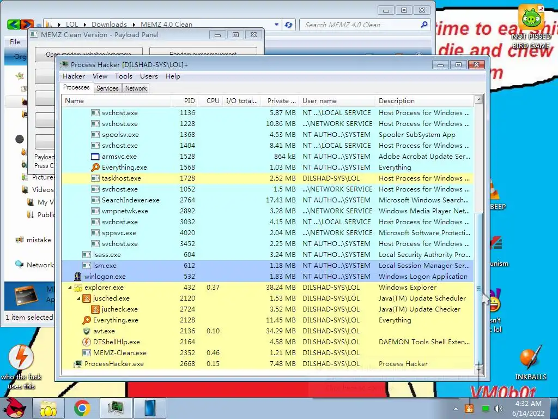This screenshot has width=558, height=419.
Task: Click the Everything.exe PID 2128 magnifier icon
Action: [x=87, y=320]
